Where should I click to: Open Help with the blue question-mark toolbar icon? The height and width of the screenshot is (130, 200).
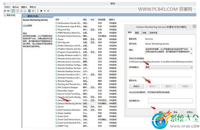click(29, 11)
